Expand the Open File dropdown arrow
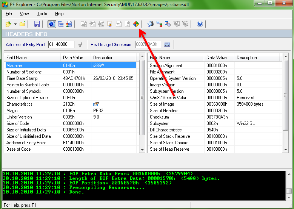Viewport: 294px width, 209px height. click(15, 24)
